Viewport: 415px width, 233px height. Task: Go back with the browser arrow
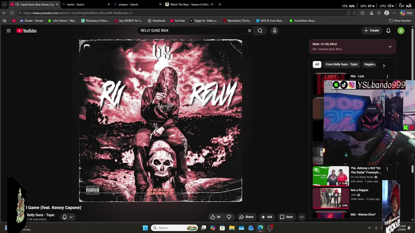tap(4, 13)
